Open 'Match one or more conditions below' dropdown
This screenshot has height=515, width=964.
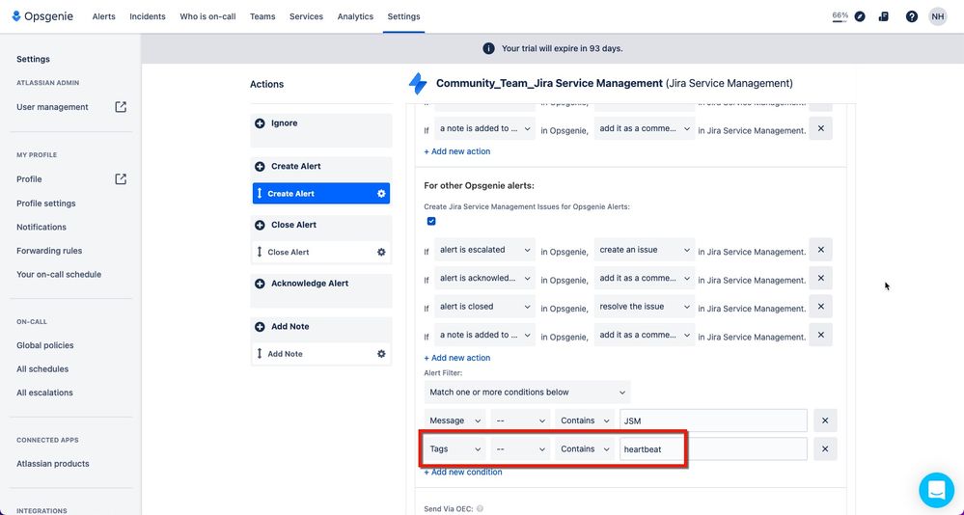[527, 393]
